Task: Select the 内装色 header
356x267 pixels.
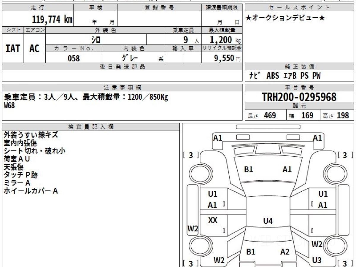Action: [x=133, y=48]
